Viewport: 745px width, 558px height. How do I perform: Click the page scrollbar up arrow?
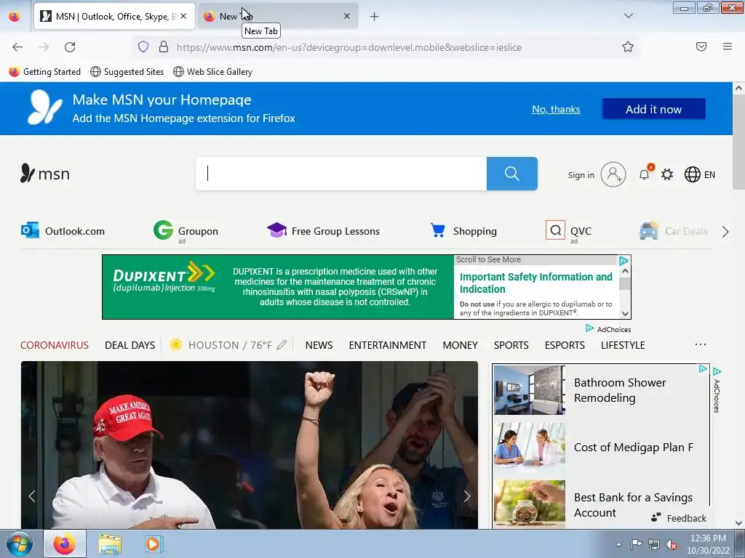click(738, 88)
